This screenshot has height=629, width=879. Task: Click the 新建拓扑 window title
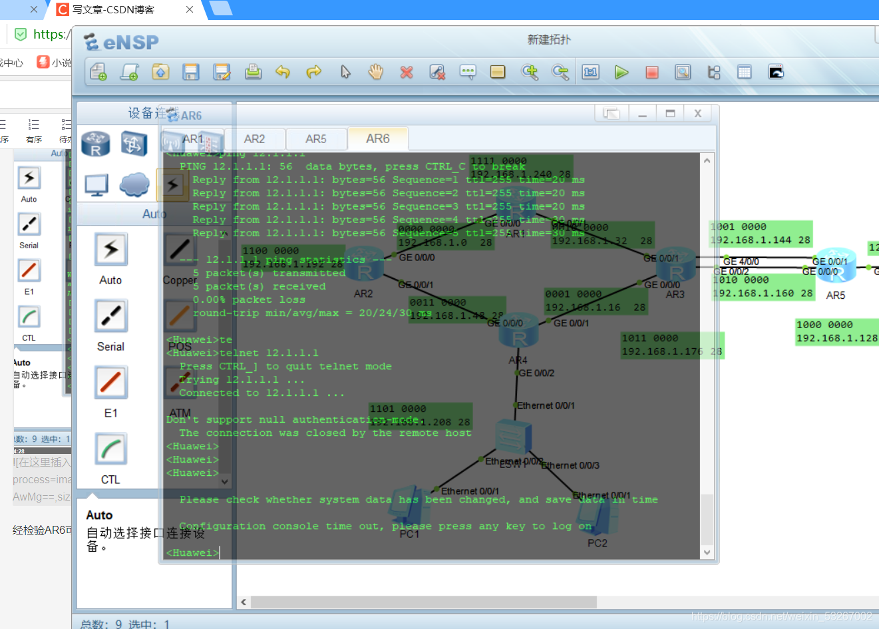[549, 40]
